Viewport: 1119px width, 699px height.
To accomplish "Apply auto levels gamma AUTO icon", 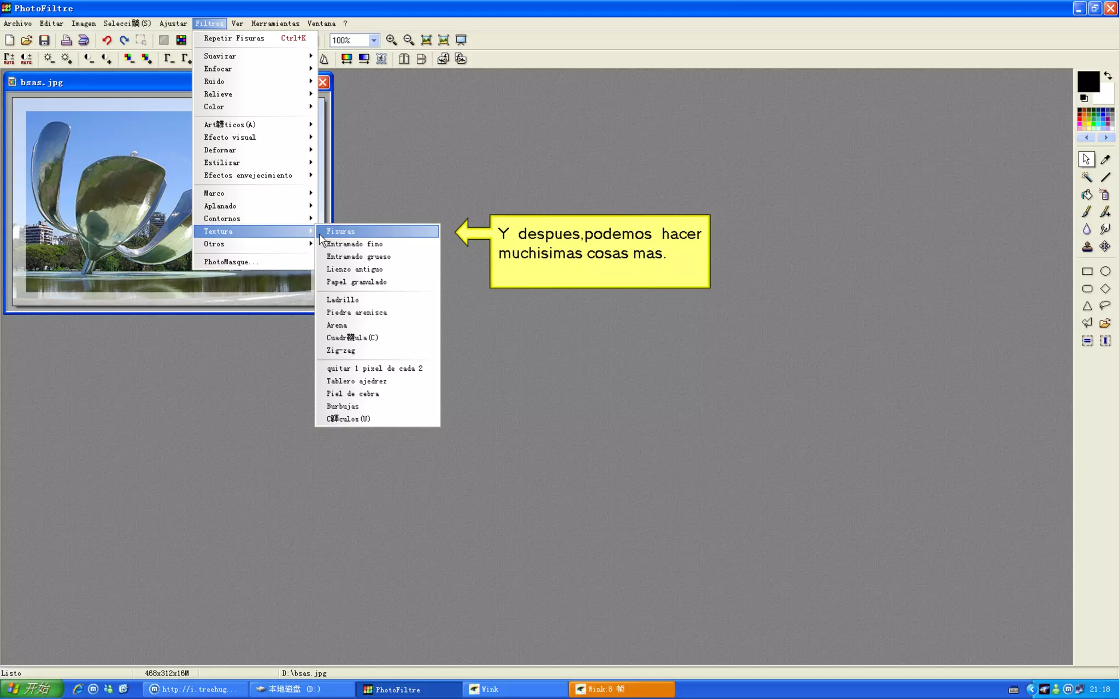I will 9,58.
